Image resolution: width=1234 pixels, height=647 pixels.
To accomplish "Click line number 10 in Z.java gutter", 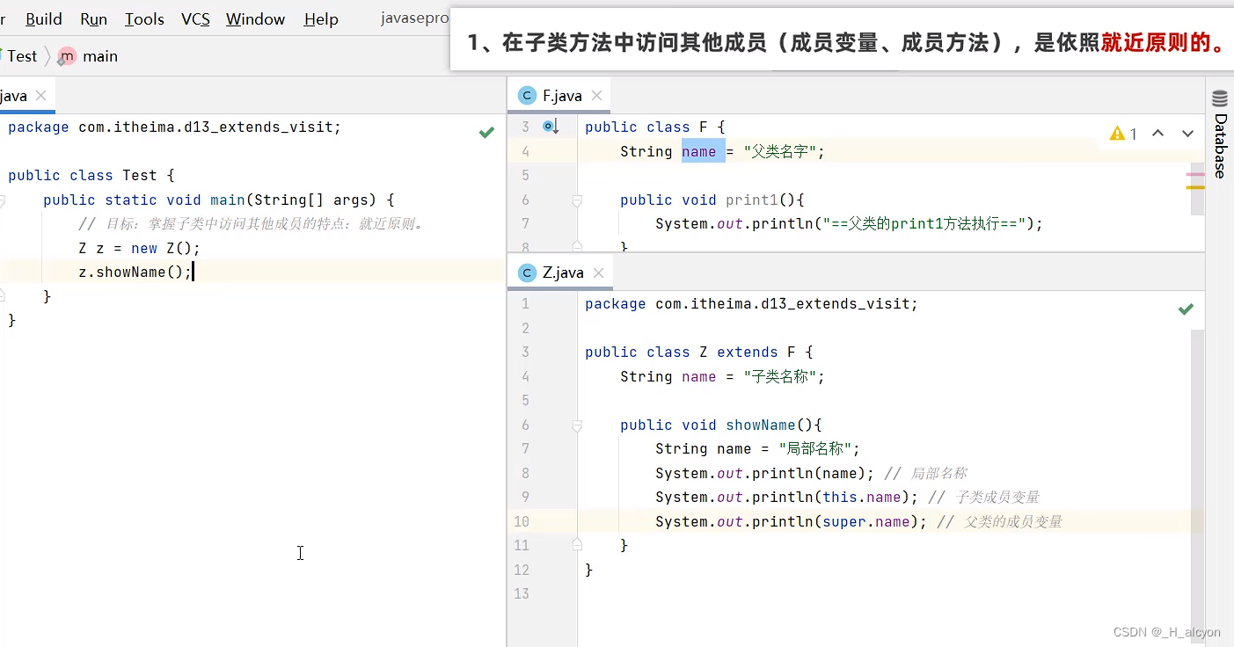I will [x=522, y=521].
